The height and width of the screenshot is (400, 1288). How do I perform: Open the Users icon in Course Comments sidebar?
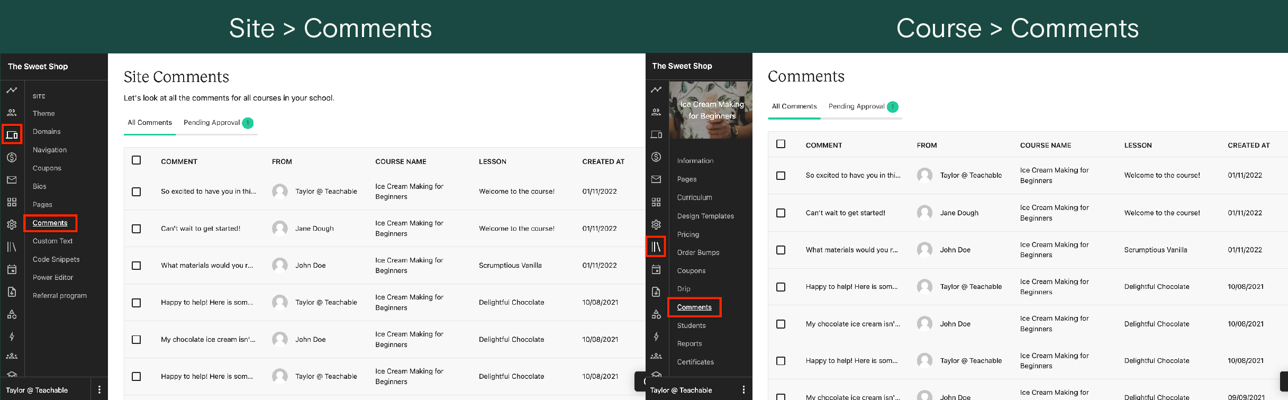coord(656,112)
